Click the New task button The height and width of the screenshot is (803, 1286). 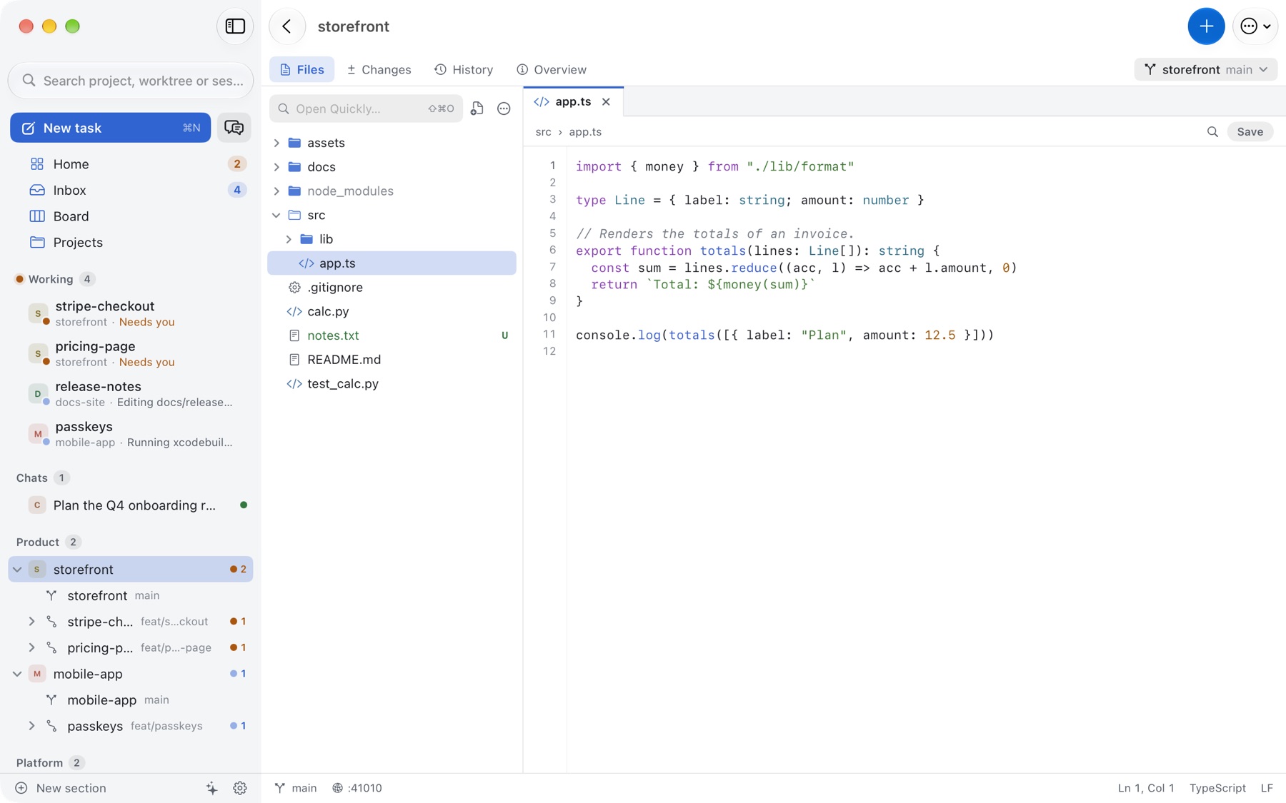pyautogui.click(x=111, y=128)
